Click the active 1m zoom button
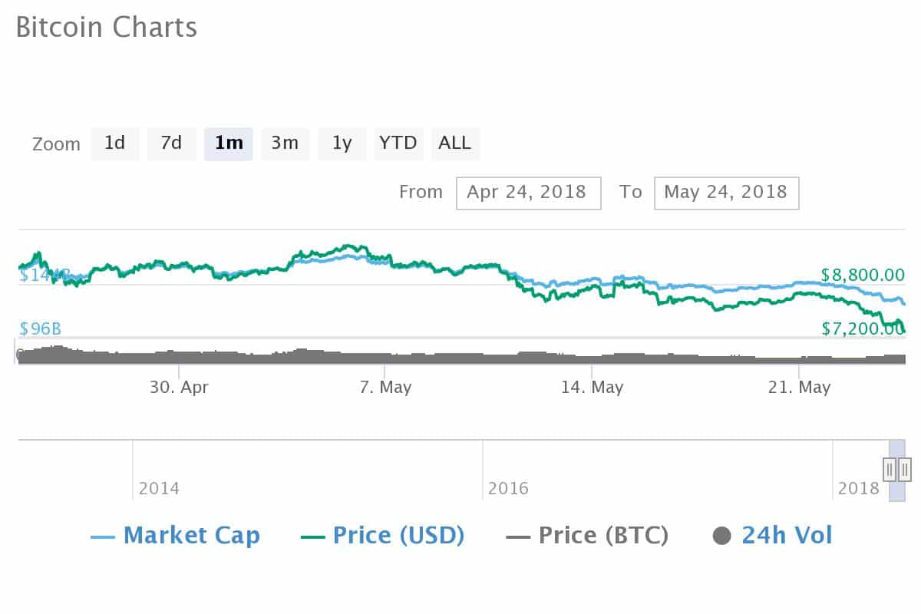The height and width of the screenshot is (614, 921). pos(229,144)
